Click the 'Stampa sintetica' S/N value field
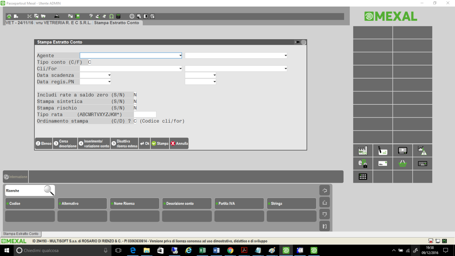The image size is (455, 256). coord(135,101)
